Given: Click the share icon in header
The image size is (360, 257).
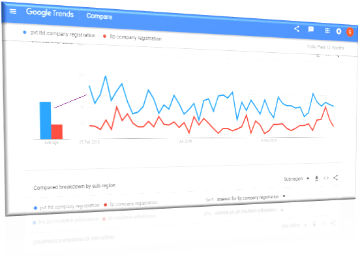Looking at the screenshot, I should coord(297,29).
